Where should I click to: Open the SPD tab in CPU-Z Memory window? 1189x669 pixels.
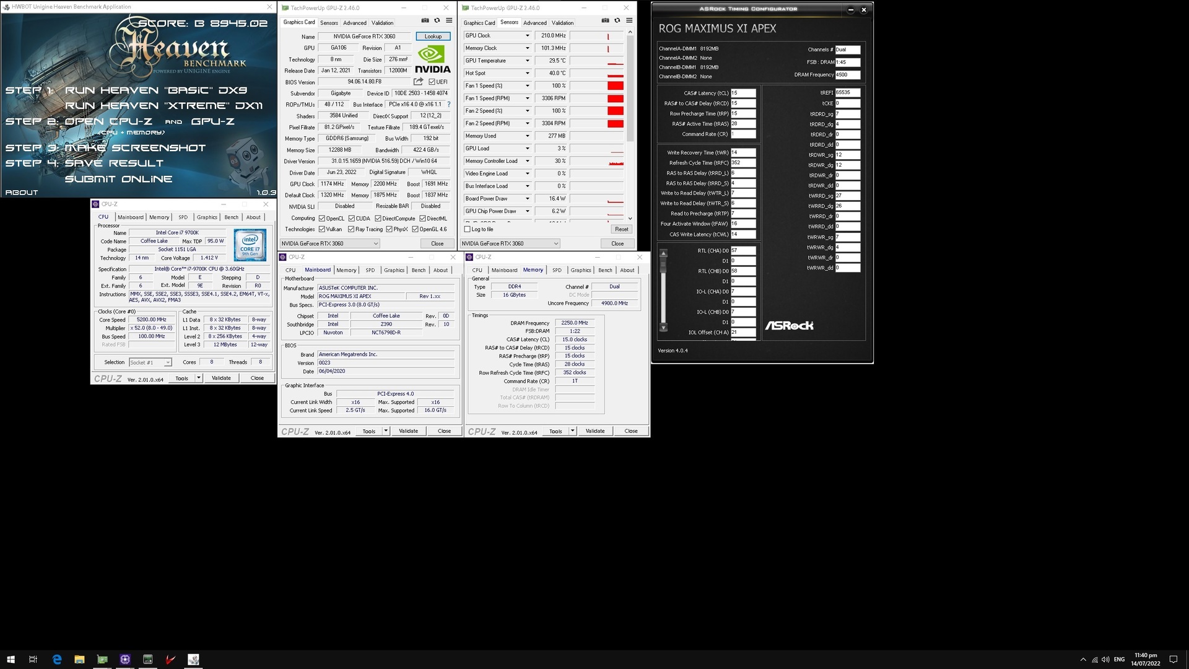[557, 270]
